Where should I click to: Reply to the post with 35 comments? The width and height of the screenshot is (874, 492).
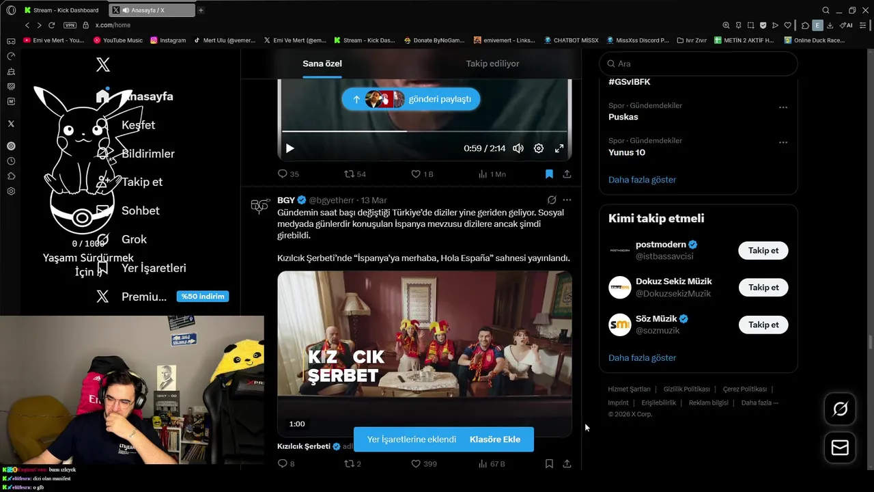[x=288, y=174]
